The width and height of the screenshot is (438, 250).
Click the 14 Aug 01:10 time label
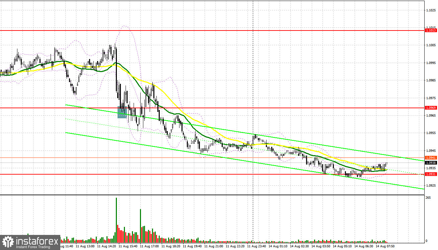pyautogui.click(x=278, y=246)
